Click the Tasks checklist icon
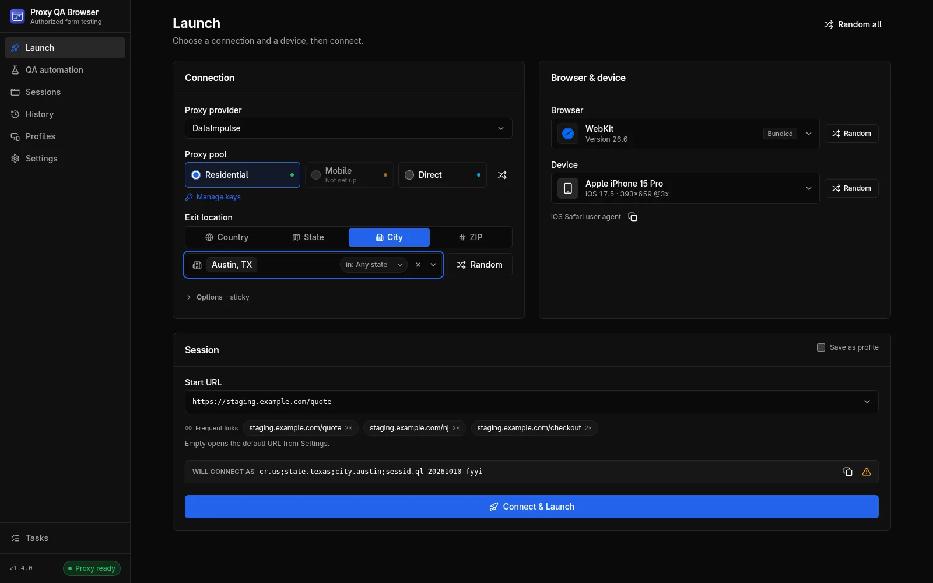The width and height of the screenshot is (933, 583). (15, 538)
